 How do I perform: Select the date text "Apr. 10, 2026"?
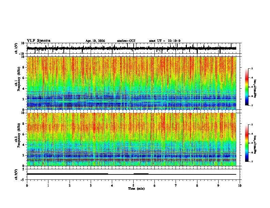coord(95,41)
